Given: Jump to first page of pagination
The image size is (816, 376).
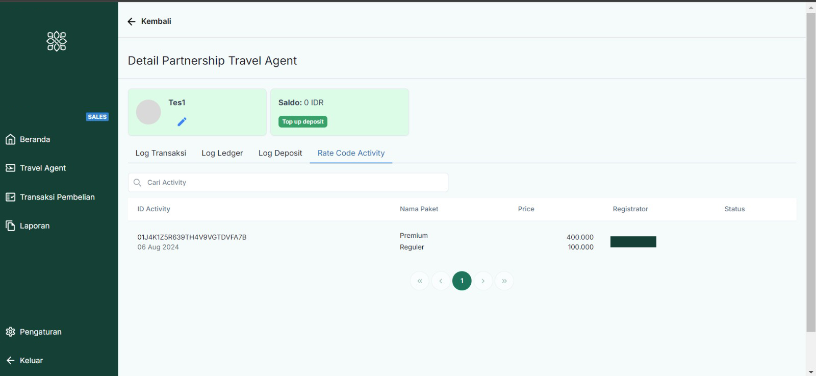Looking at the screenshot, I should coord(420,281).
